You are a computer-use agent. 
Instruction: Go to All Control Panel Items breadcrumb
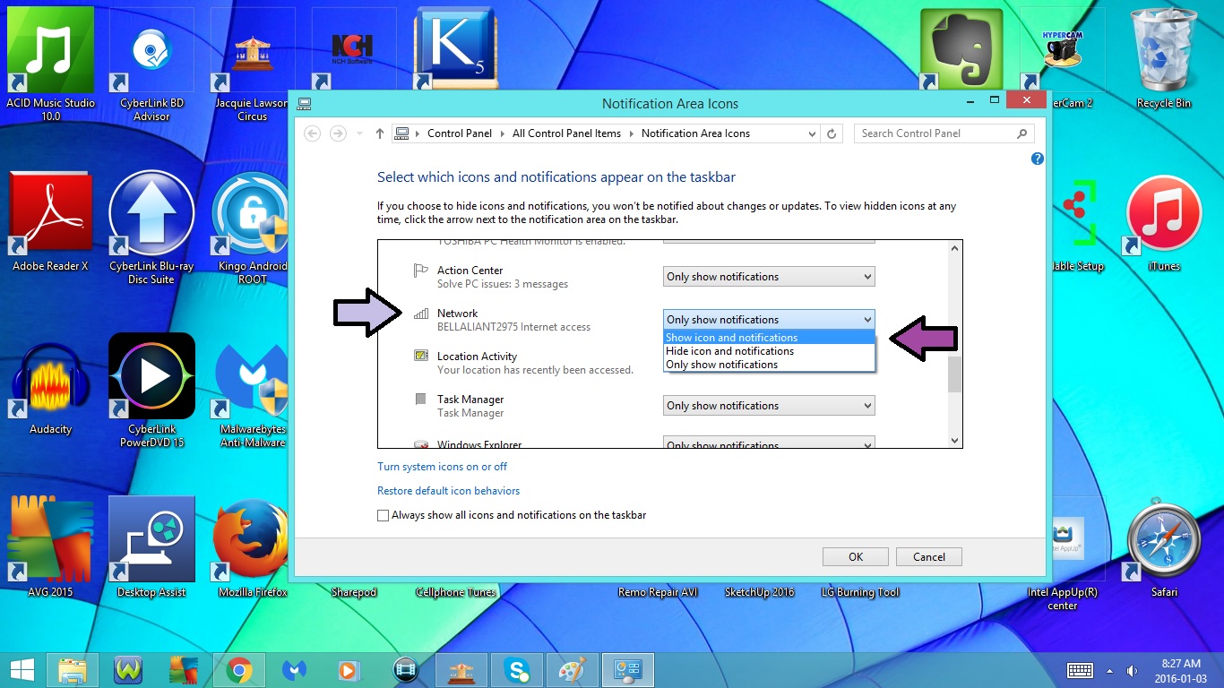[566, 133]
